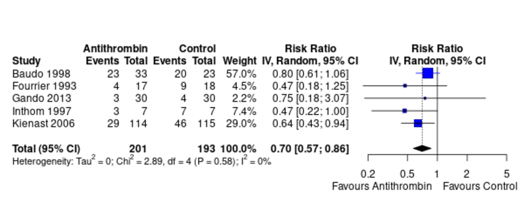Click the Control group header
524x209 pixels.
pyautogui.click(x=198, y=49)
